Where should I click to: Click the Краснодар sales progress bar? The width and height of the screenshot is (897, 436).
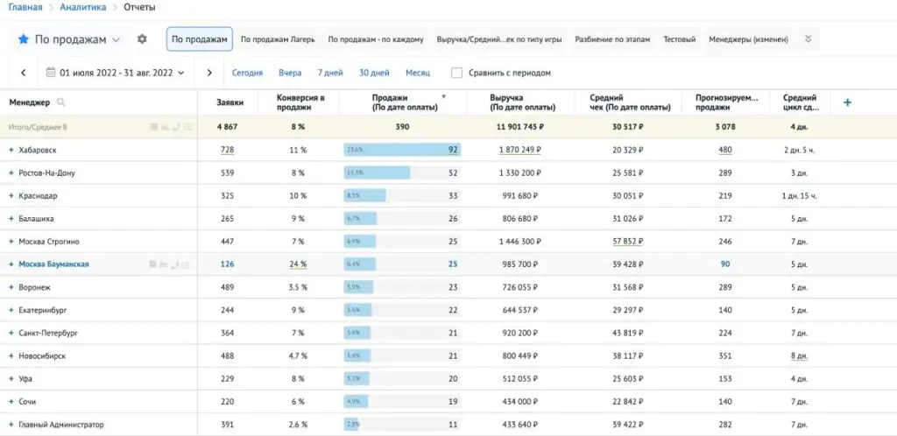pyautogui.click(x=402, y=195)
